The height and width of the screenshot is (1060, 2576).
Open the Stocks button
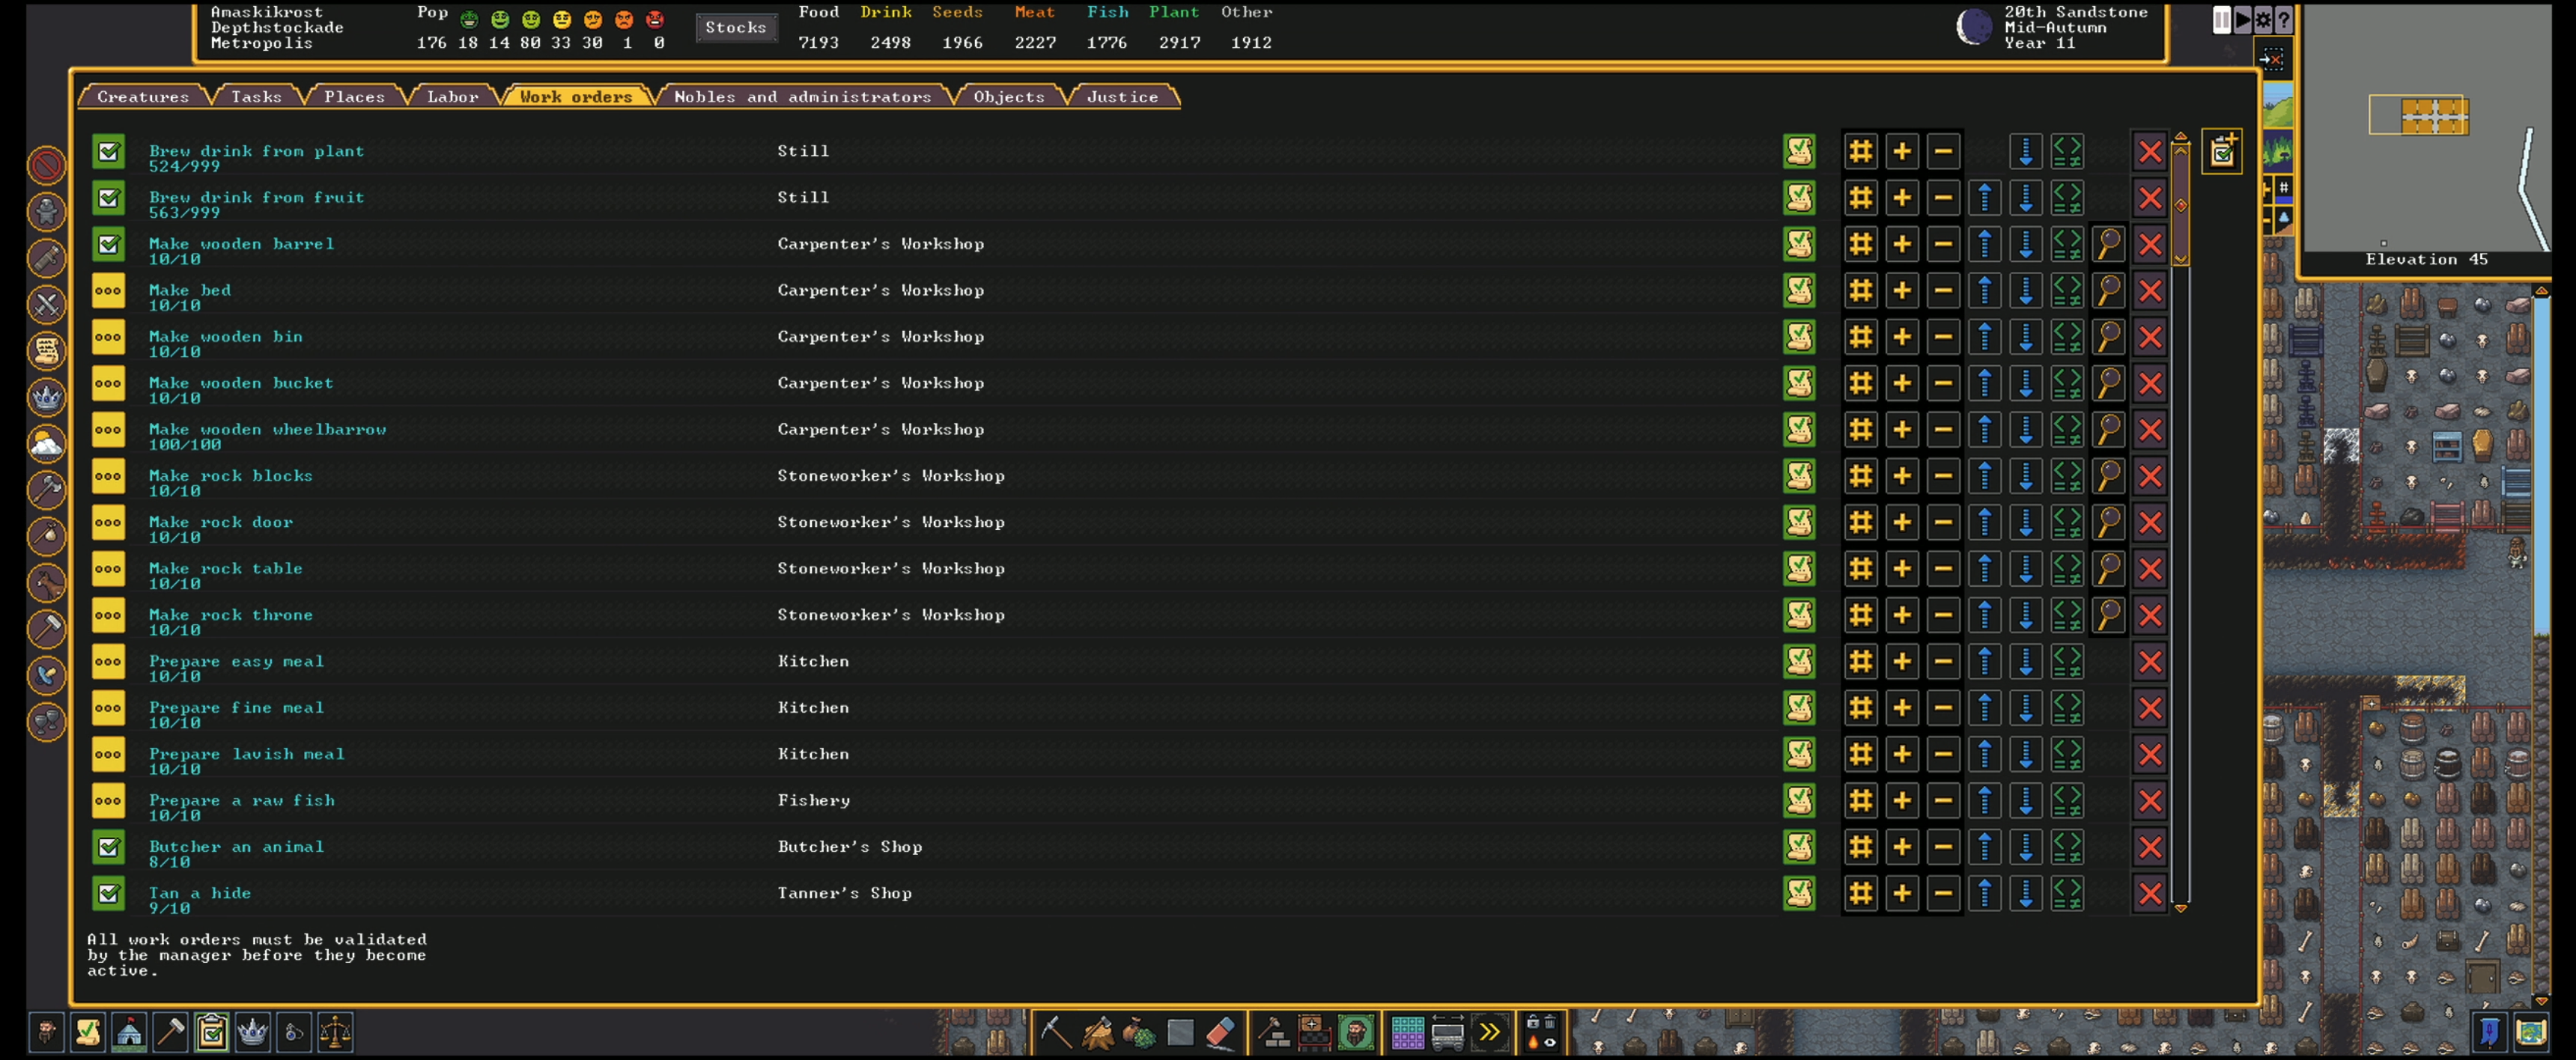click(735, 28)
